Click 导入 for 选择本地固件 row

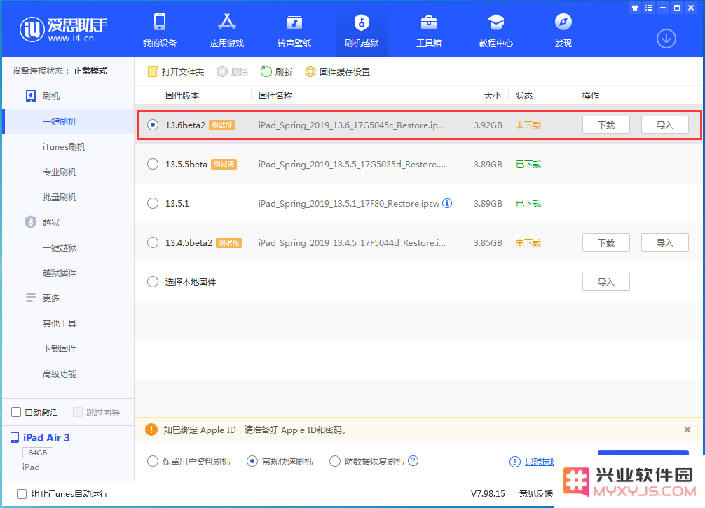pos(605,282)
